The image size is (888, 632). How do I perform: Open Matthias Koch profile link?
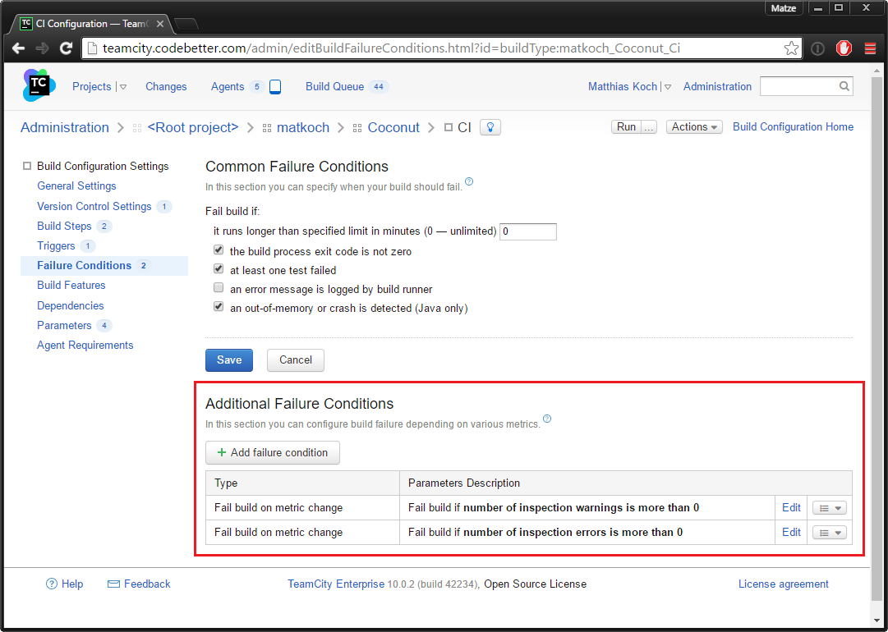[x=623, y=86]
